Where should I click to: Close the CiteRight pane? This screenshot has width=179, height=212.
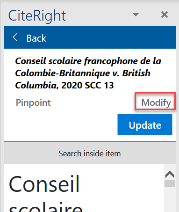click(165, 15)
